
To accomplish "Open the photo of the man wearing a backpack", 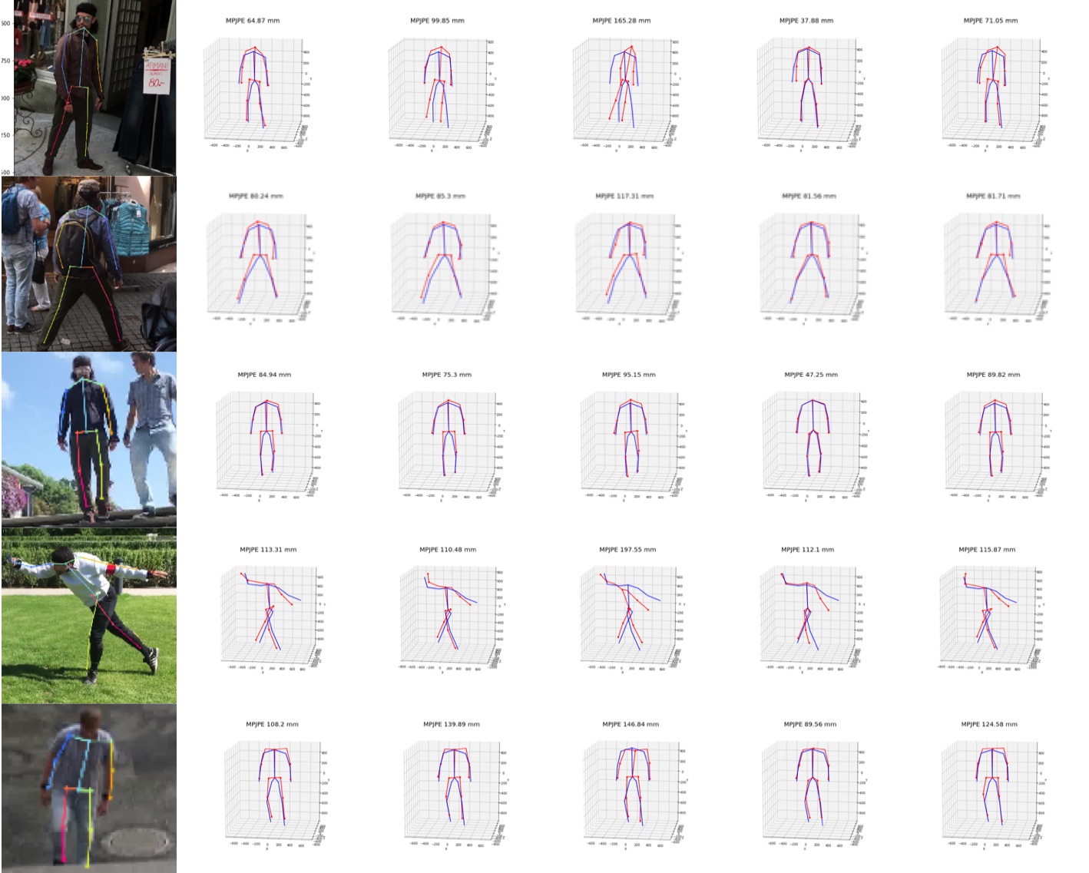I will (89, 264).
